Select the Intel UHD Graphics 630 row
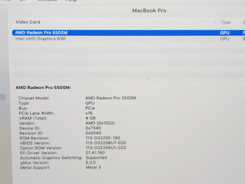 coord(129,39)
